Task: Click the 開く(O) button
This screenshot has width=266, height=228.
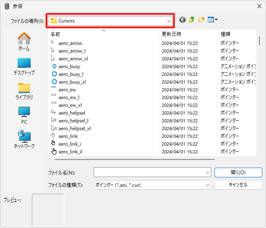Action: click(238, 172)
